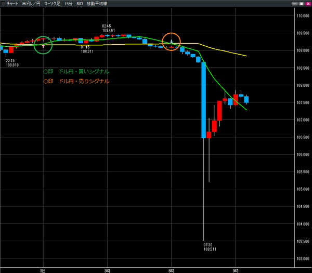Click the 104.500 price axis label
The width and height of the screenshot is (312, 273).
tap(303, 206)
